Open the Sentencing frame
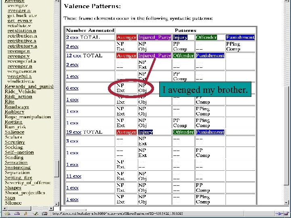The width and height of the screenshot is (291, 218). point(18,168)
